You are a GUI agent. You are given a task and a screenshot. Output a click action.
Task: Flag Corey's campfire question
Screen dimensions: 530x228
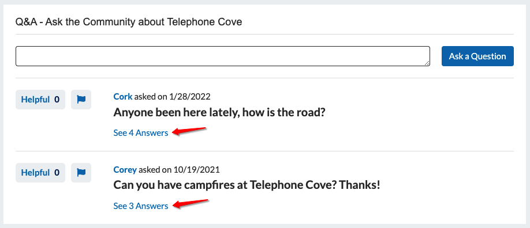pos(81,173)
